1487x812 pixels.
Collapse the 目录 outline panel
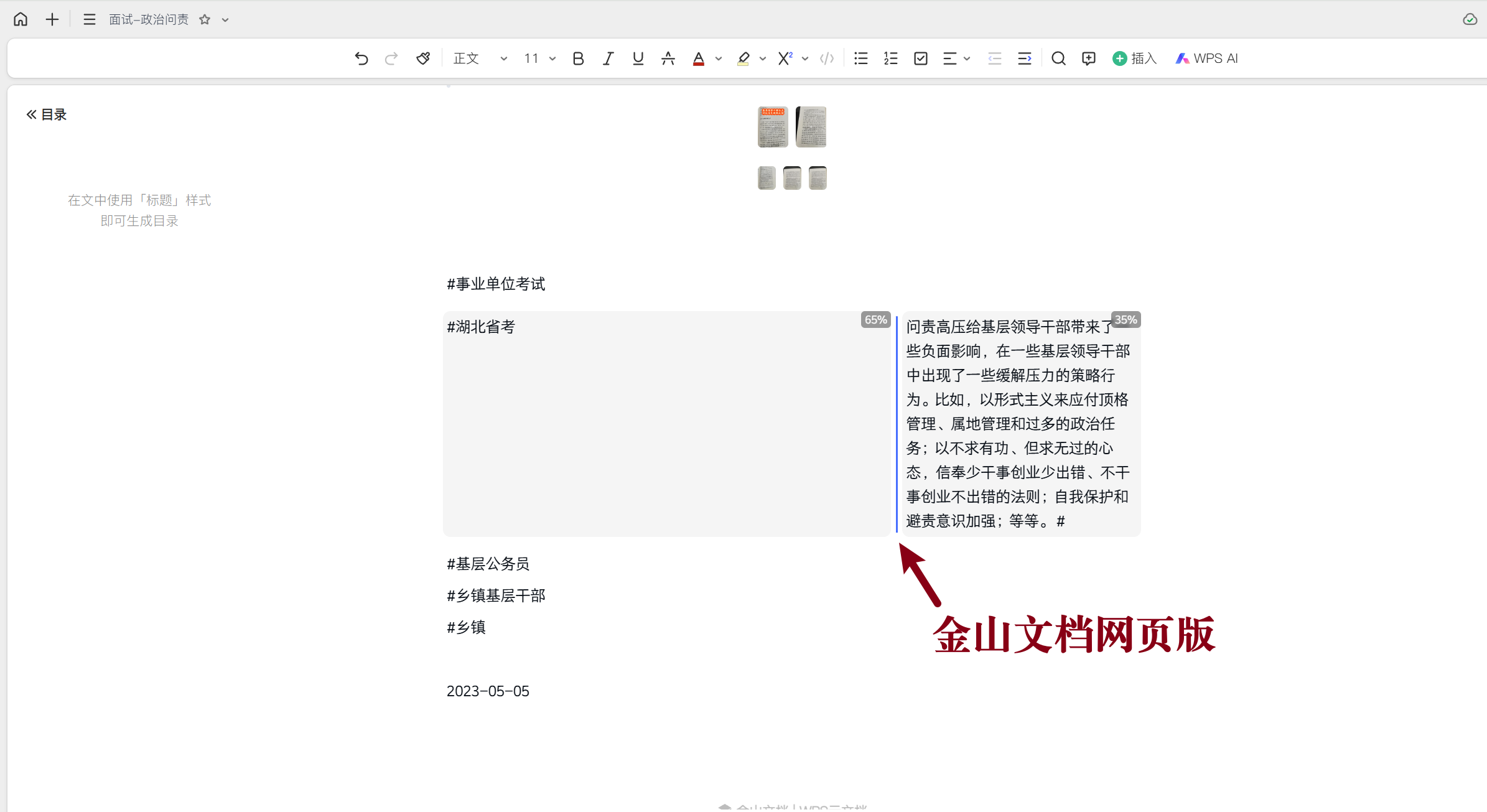[x=31, y=114]
